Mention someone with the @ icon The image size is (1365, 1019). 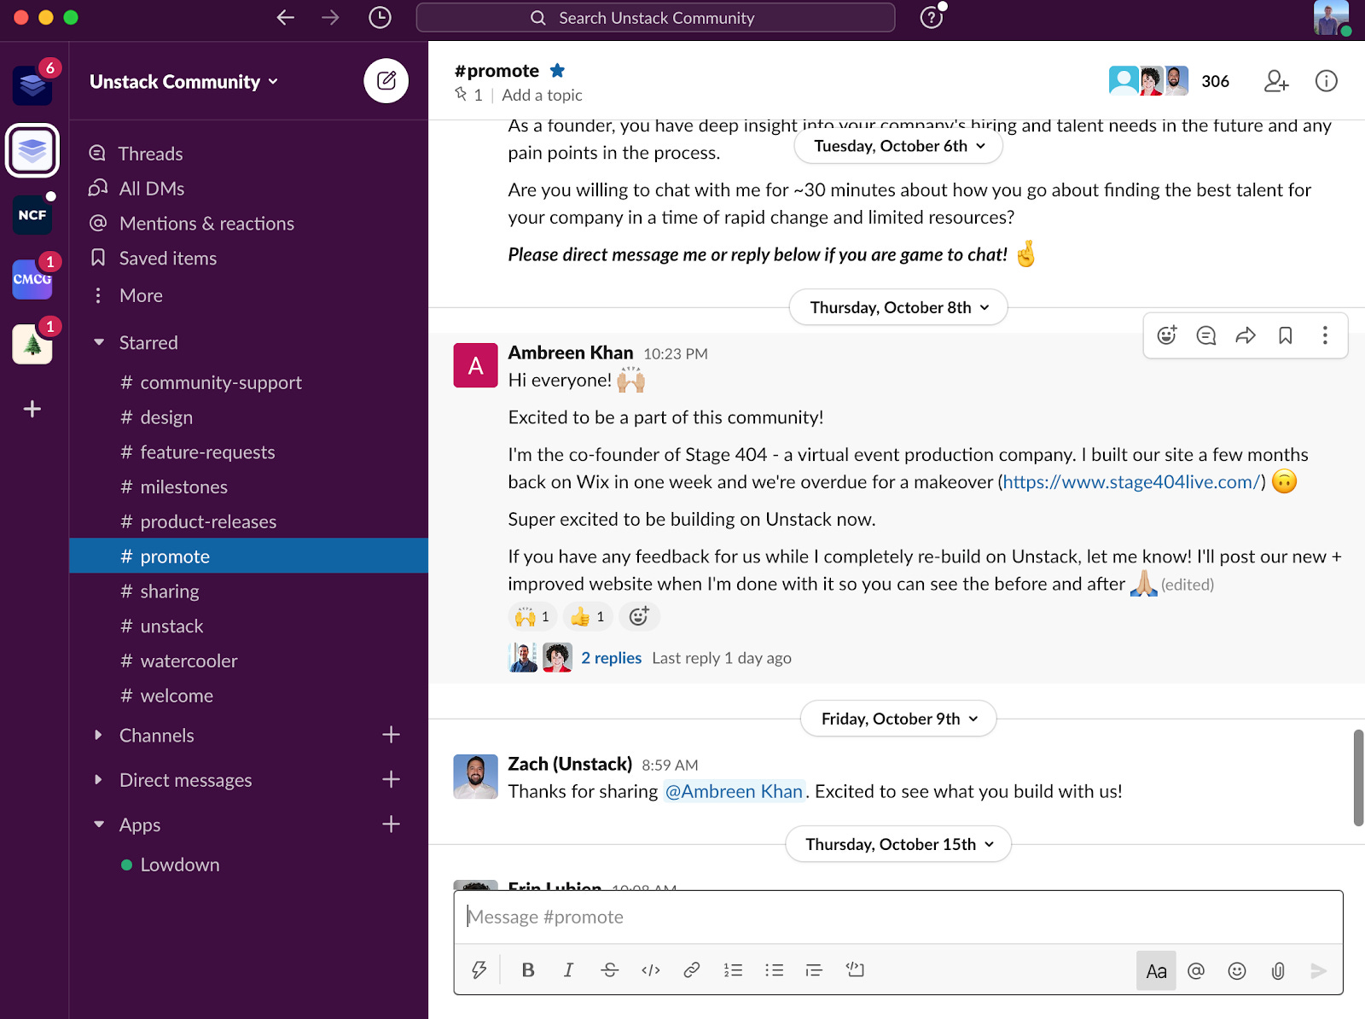tap(1196, 970)
